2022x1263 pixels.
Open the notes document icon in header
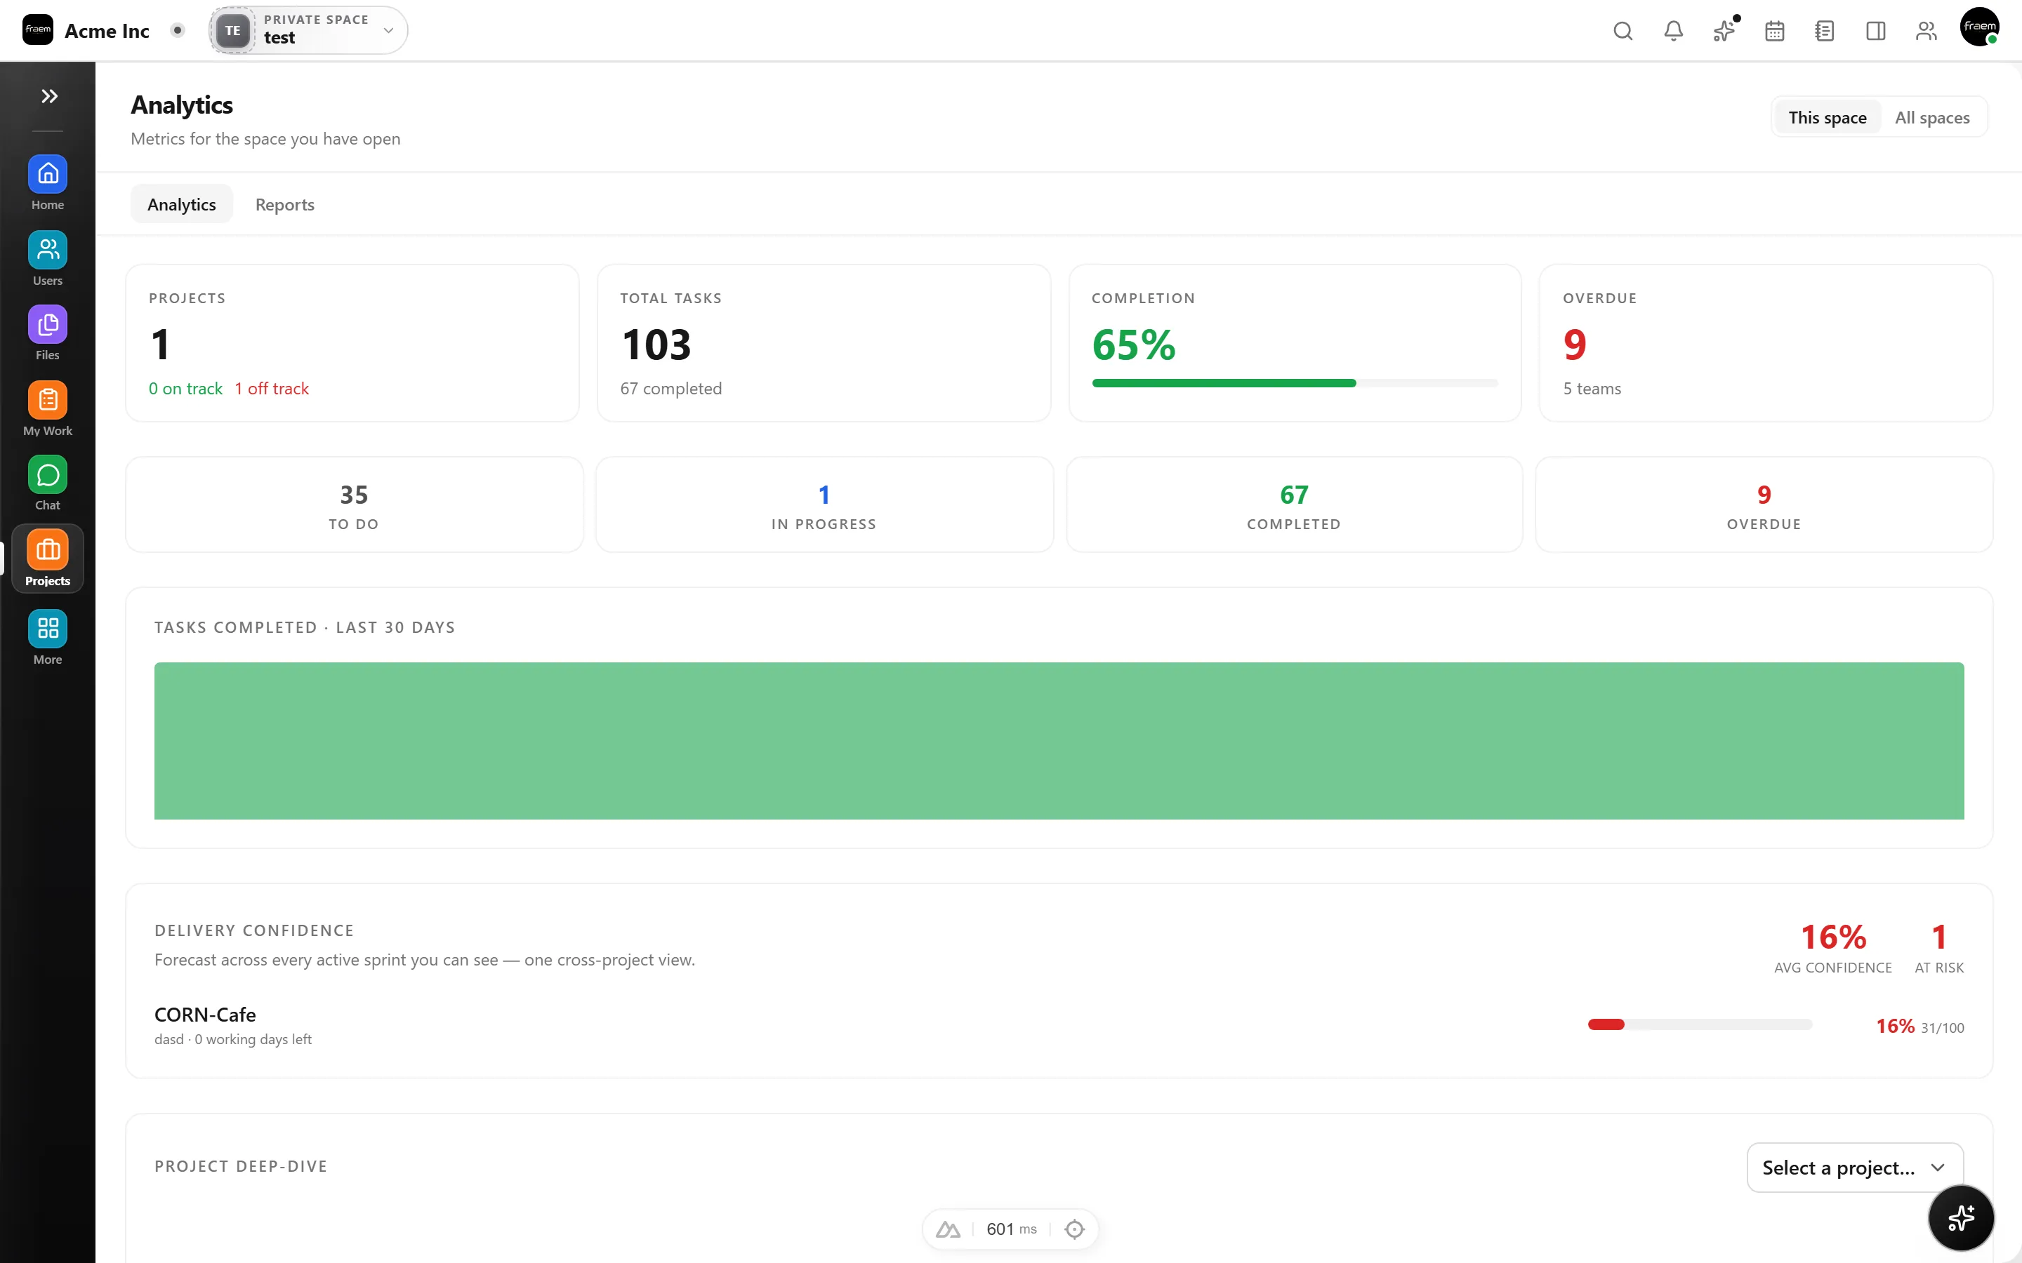(x=1825, y=31)
